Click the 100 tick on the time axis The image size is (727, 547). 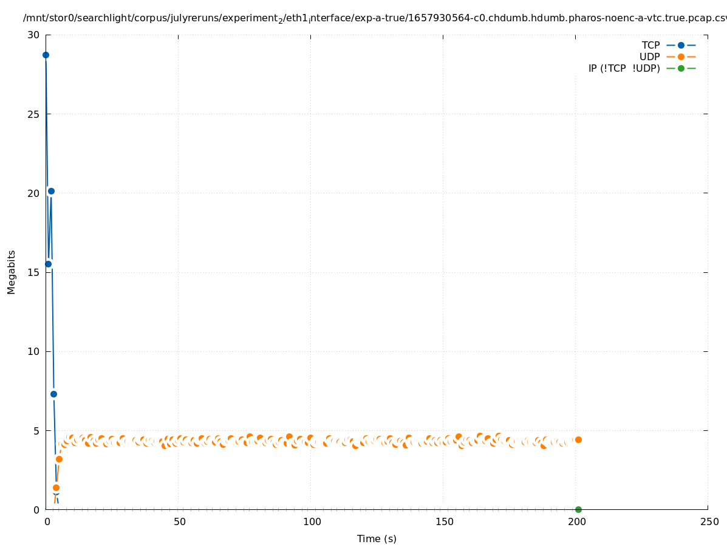click(x=311, y=521)
